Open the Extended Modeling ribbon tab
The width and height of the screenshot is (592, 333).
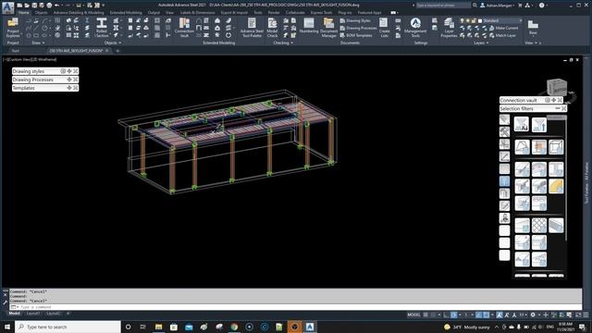click(126, 12)
